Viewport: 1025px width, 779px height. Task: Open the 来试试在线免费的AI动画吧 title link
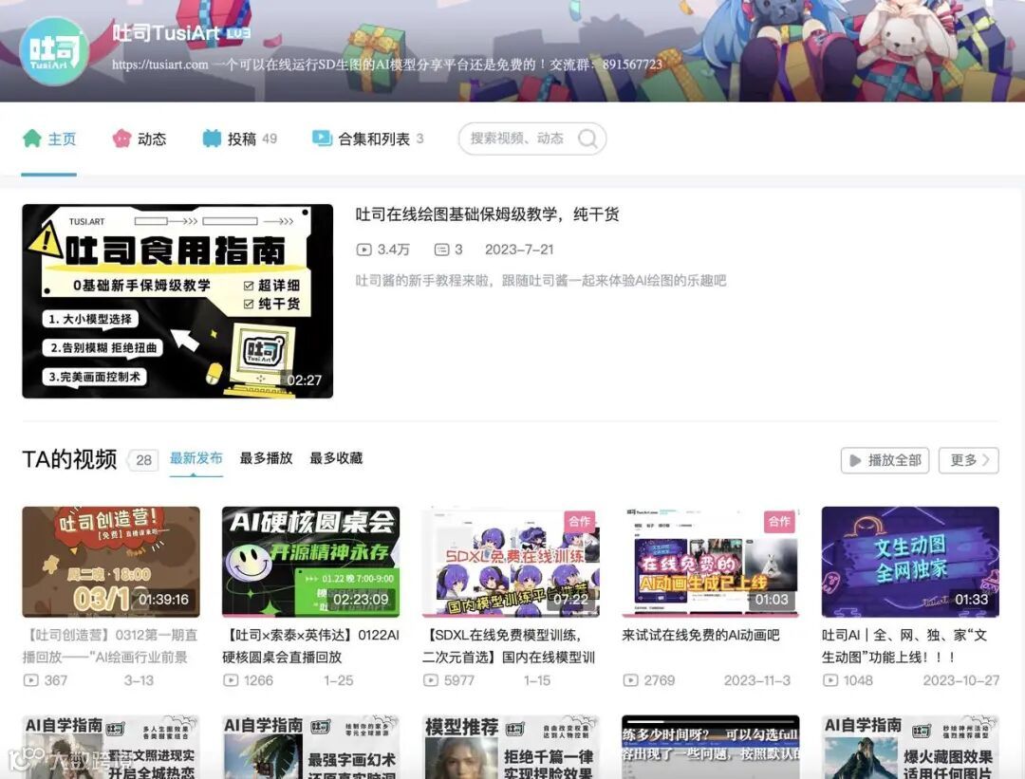pyautogui.click(x=700, y=635)
